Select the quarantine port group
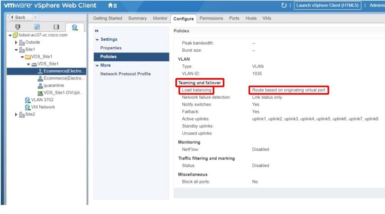385x214 pixels. coord(54,86)
